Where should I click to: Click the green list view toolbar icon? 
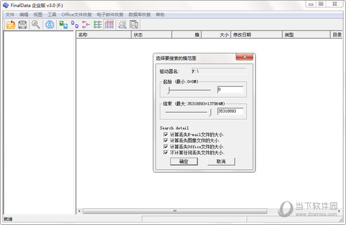[97, 25]
